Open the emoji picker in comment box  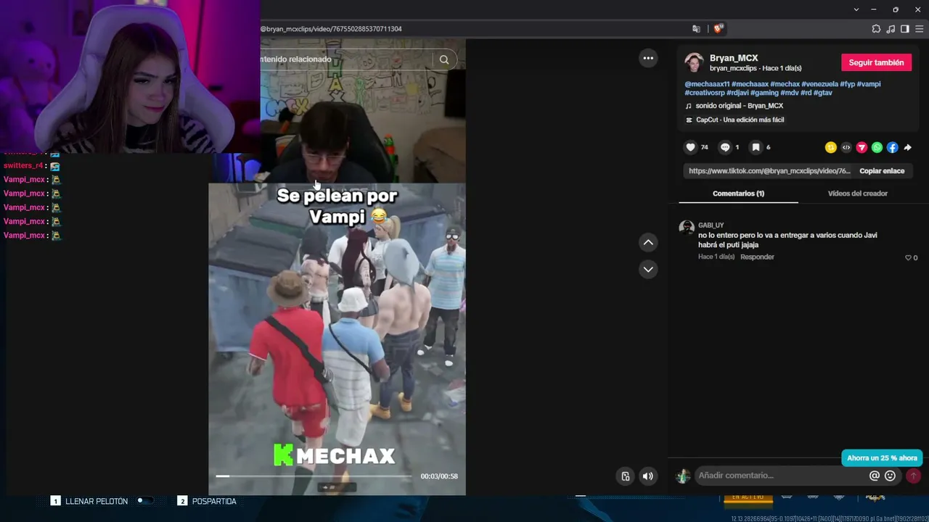890,476
